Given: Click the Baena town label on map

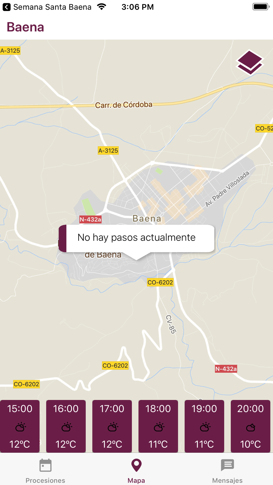Looking at the screenshot, I should coord(147,218).
